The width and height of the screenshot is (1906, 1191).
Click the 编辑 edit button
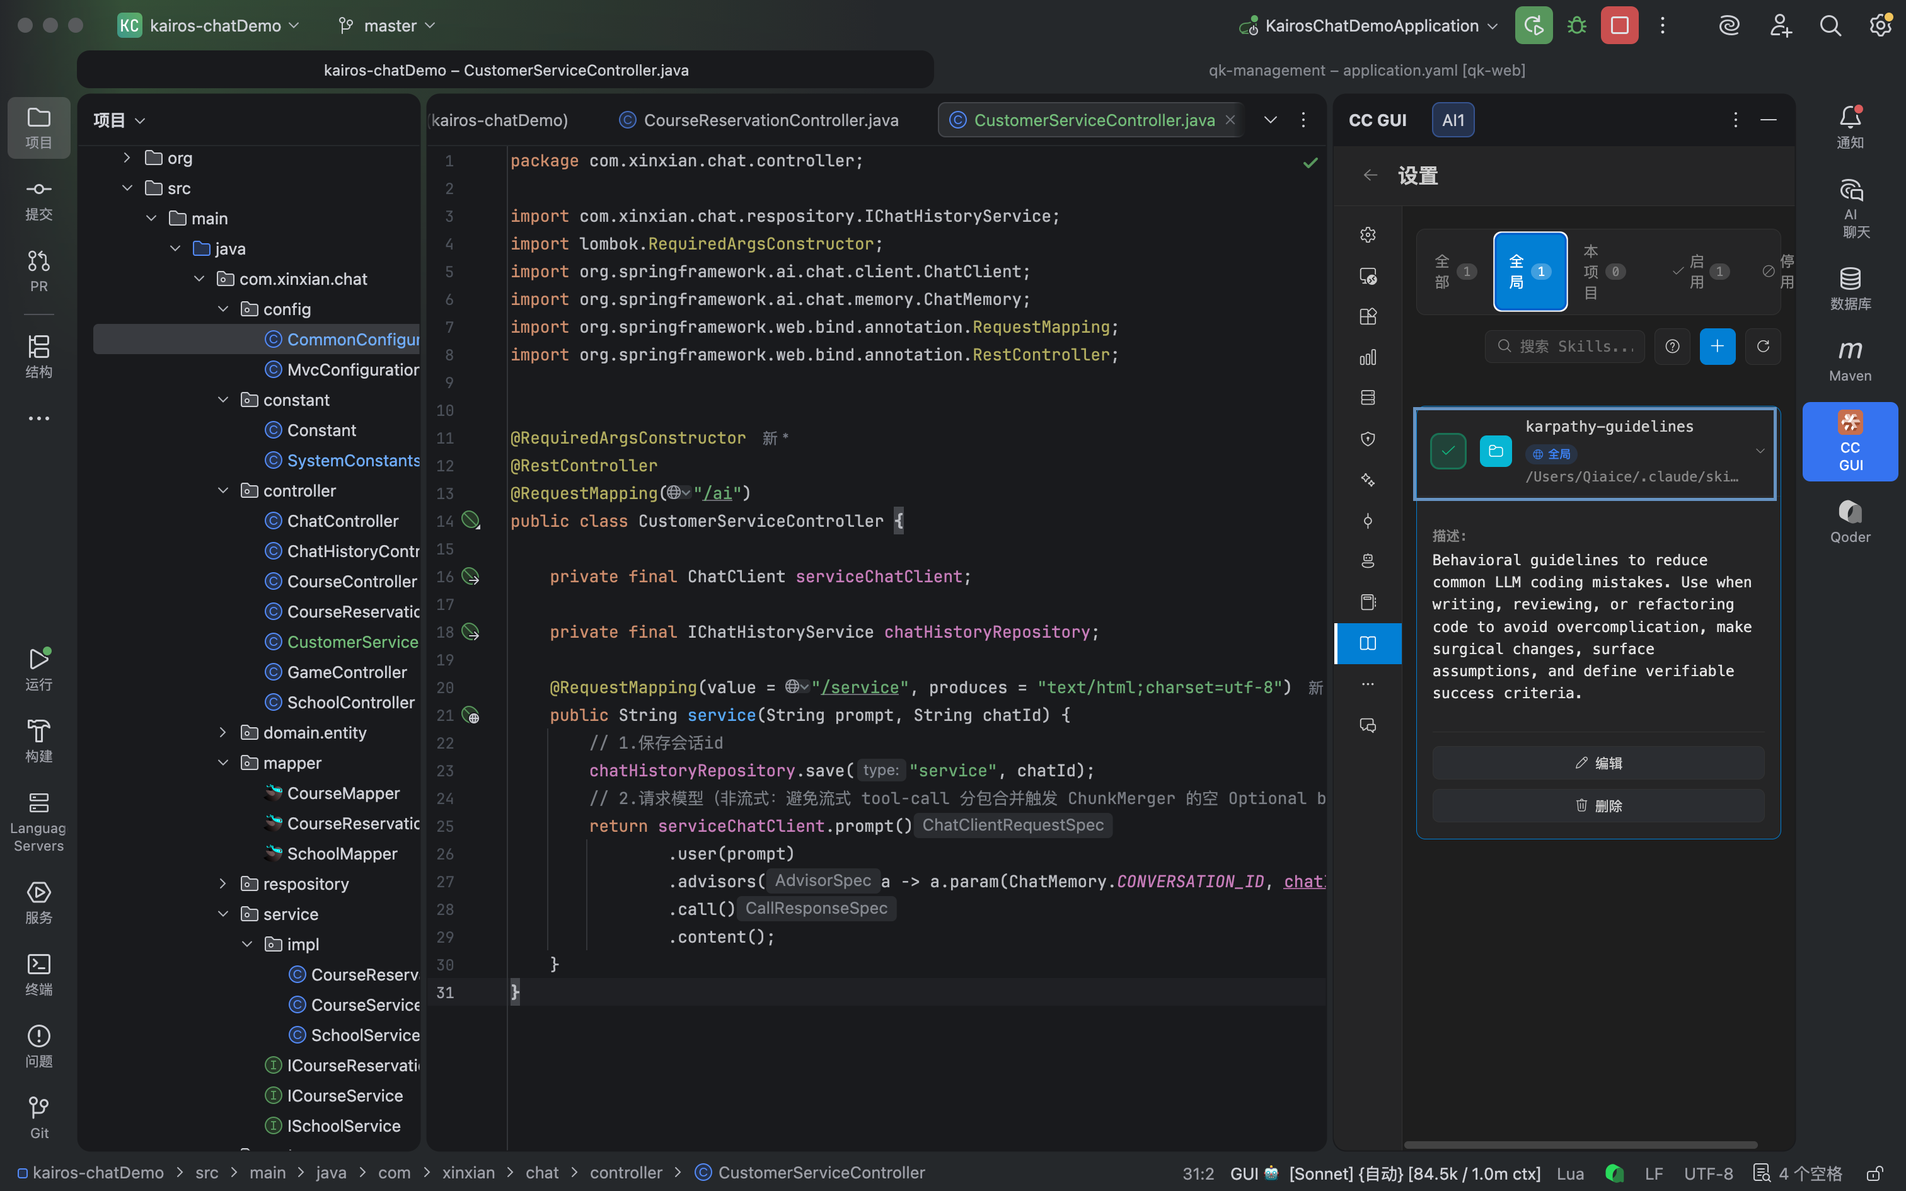1598,762
